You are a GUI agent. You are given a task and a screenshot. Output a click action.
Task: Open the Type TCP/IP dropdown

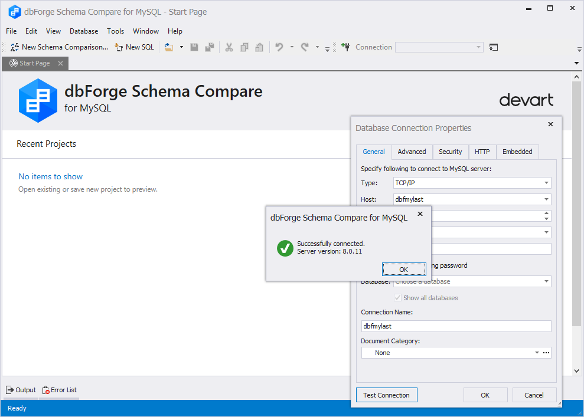[x=546, y=183]
